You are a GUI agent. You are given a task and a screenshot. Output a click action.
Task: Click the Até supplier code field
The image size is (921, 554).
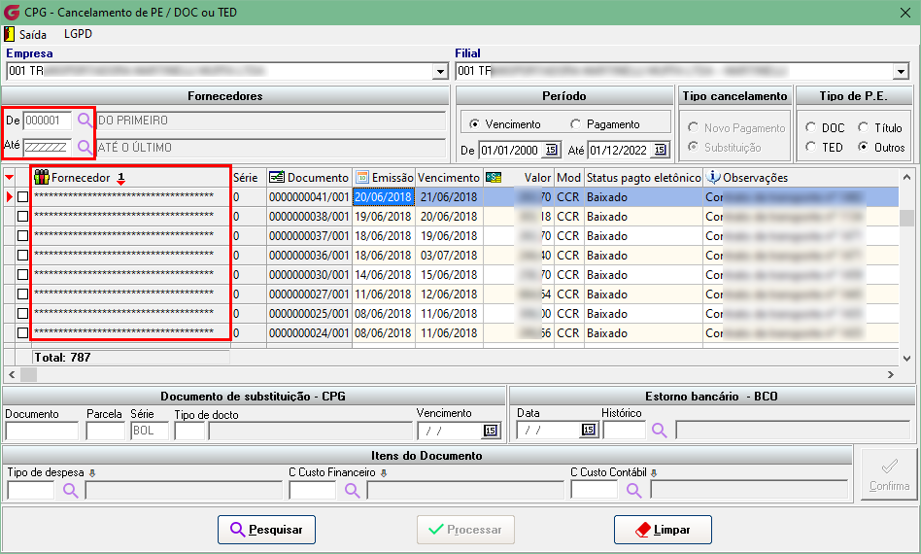[47, 147]
